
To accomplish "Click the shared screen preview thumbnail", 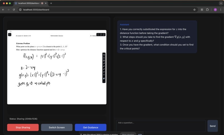I will click(x=57, y=67).
